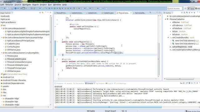Create a new Java package from toolbar
200x112 pixels.
click(65, 8)
